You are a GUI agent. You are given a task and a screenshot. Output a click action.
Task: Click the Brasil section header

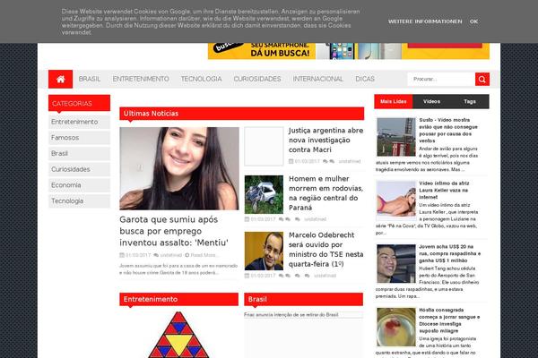coord(303,299)
